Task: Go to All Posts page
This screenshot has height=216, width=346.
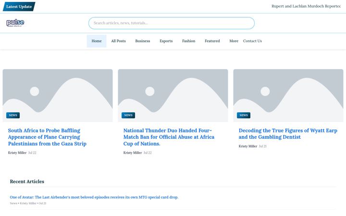Action: pyautogui.click(x=119, y=41)
